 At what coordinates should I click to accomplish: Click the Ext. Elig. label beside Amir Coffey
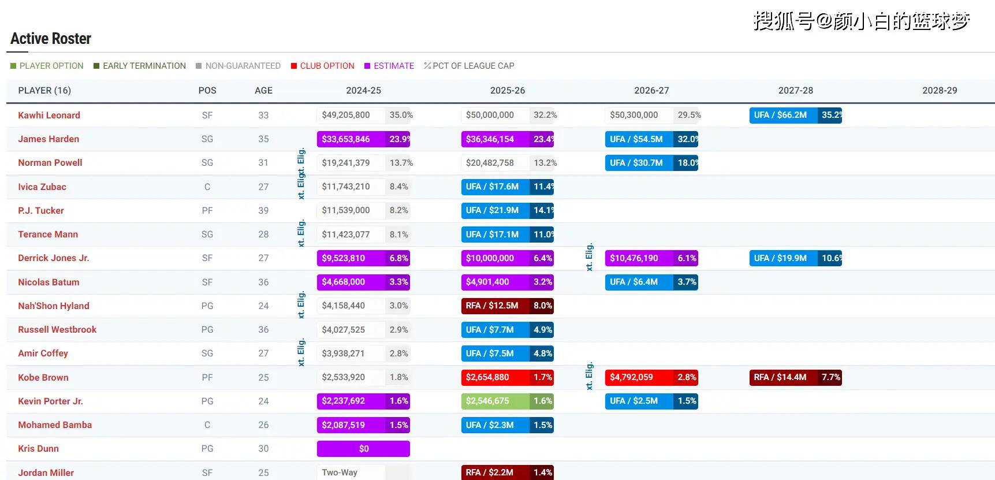coord(301,352)
